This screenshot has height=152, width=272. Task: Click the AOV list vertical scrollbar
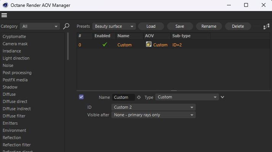68,46
